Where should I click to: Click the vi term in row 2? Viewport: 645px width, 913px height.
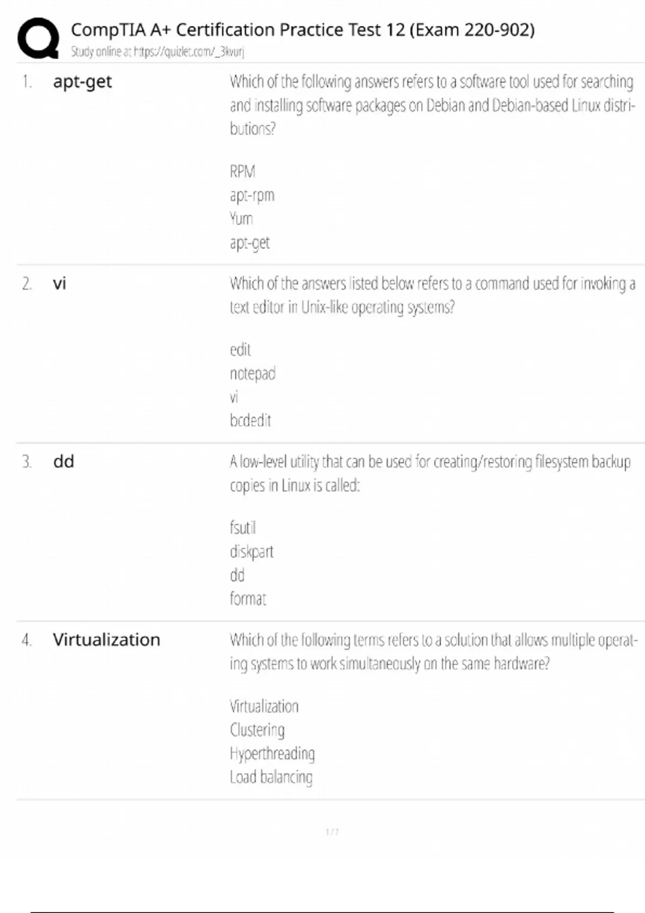pos(60,283)
